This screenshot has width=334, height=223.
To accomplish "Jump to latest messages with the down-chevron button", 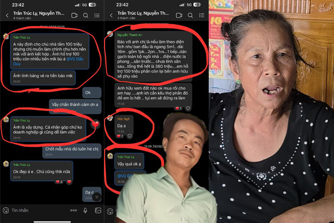I will click(96, 196).
